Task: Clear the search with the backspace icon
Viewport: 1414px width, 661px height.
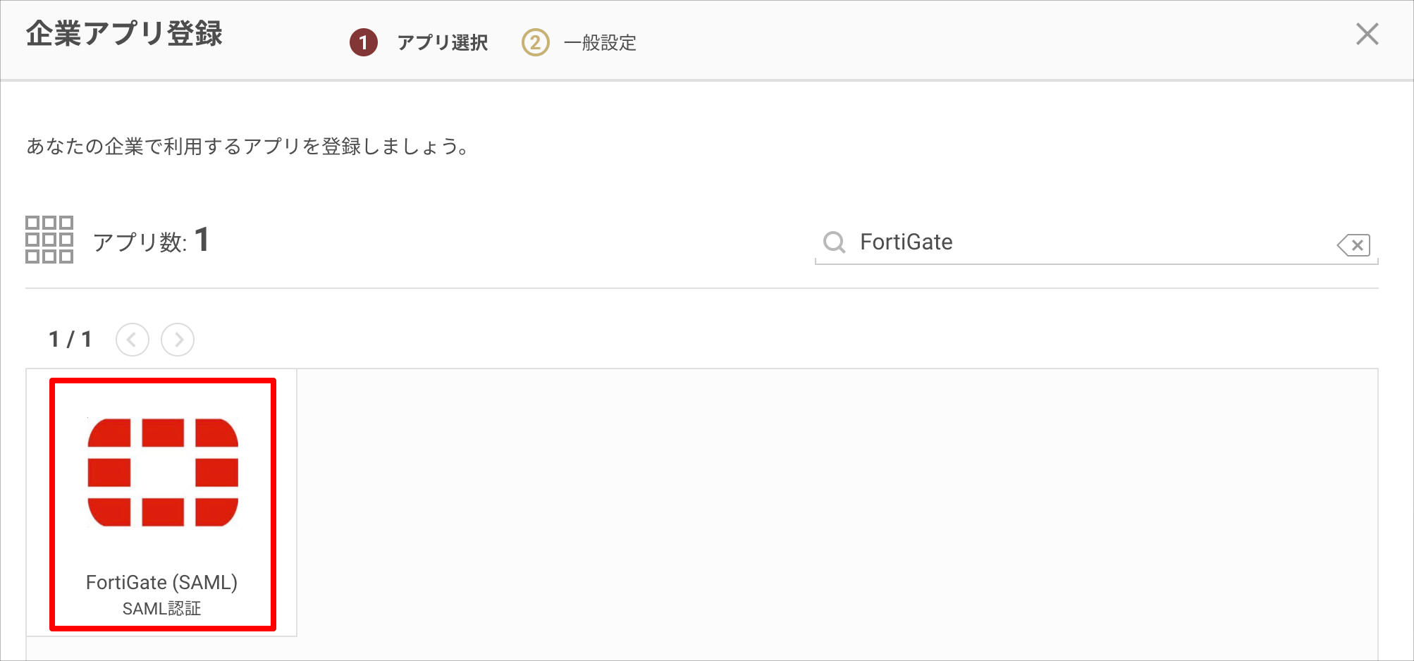Action: tap(1353, 245)
